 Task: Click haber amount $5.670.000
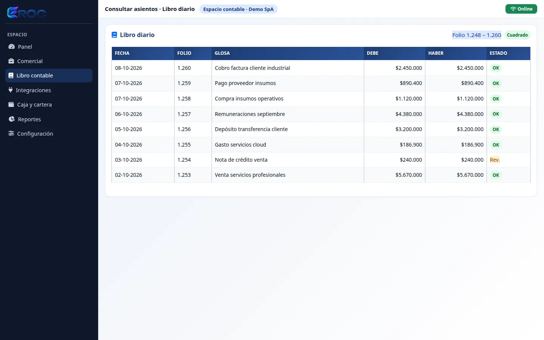point(470,175)
